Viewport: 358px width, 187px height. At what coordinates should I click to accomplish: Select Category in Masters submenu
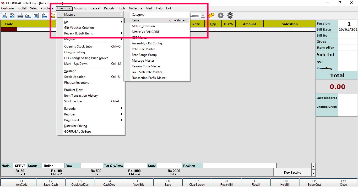pos(157,15)
